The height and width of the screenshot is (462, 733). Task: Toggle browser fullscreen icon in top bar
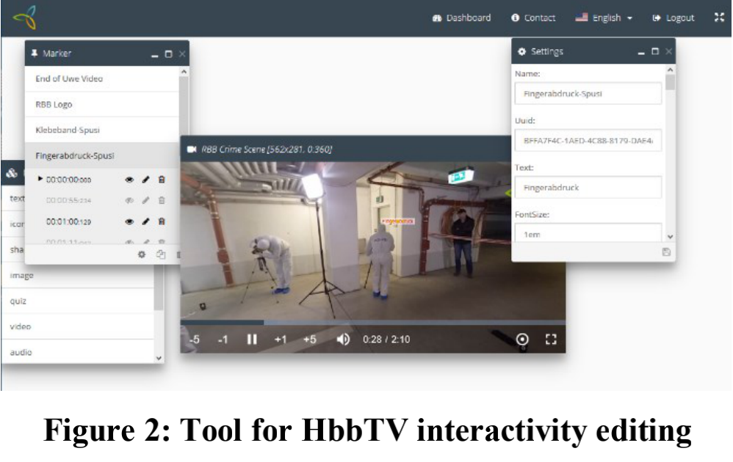[719, 18]
